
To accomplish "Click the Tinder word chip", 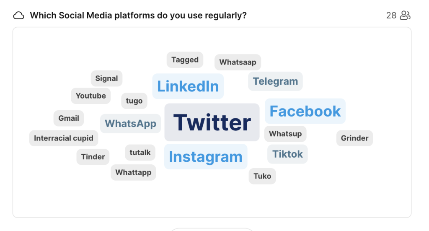I will point(93,157).
